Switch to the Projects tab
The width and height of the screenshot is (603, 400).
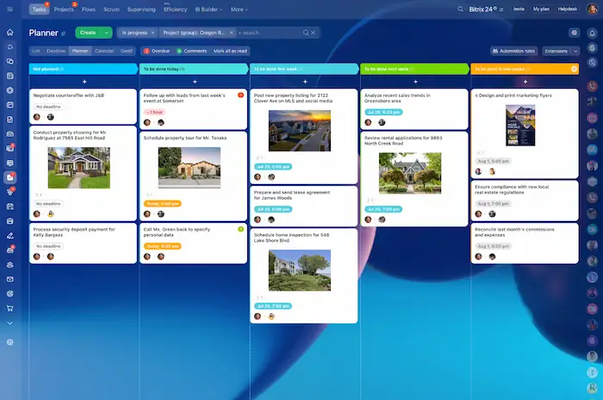[64, 9]
